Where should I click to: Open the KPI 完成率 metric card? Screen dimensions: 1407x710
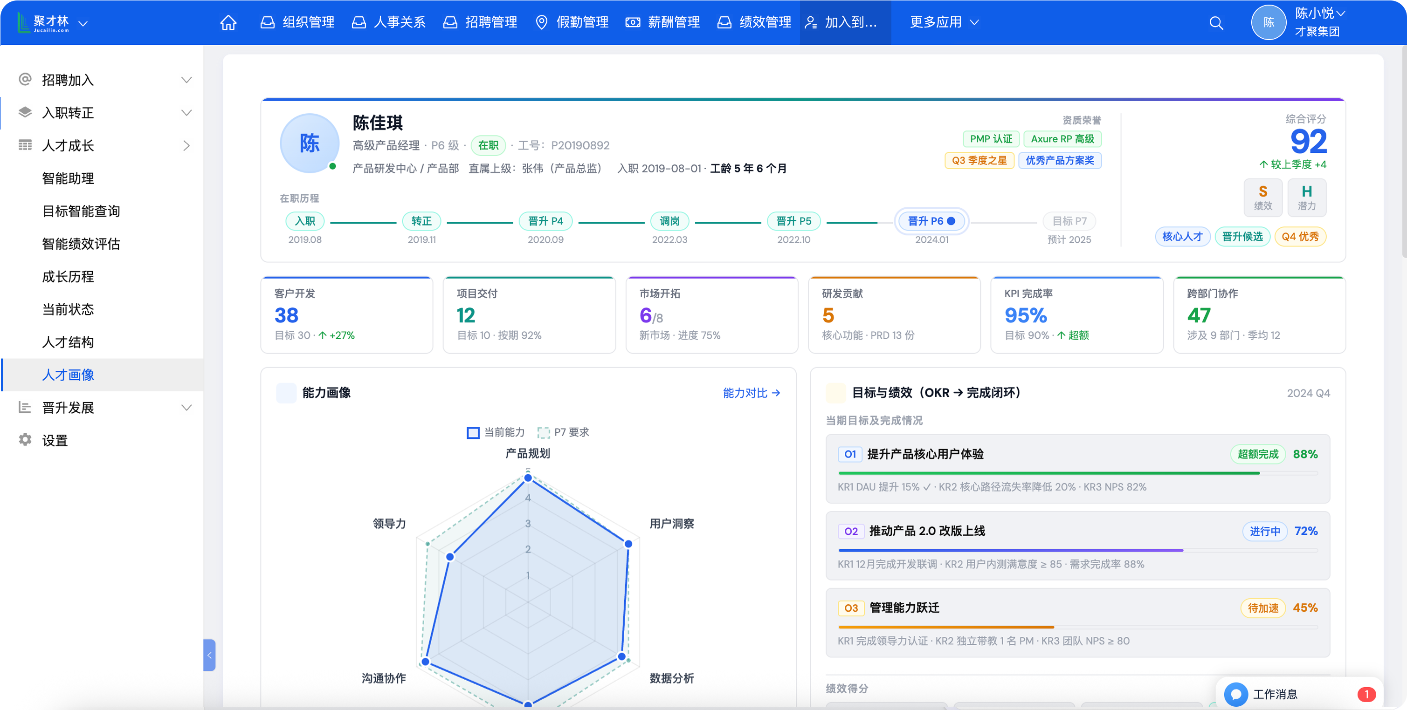[x=1077, y=315]
